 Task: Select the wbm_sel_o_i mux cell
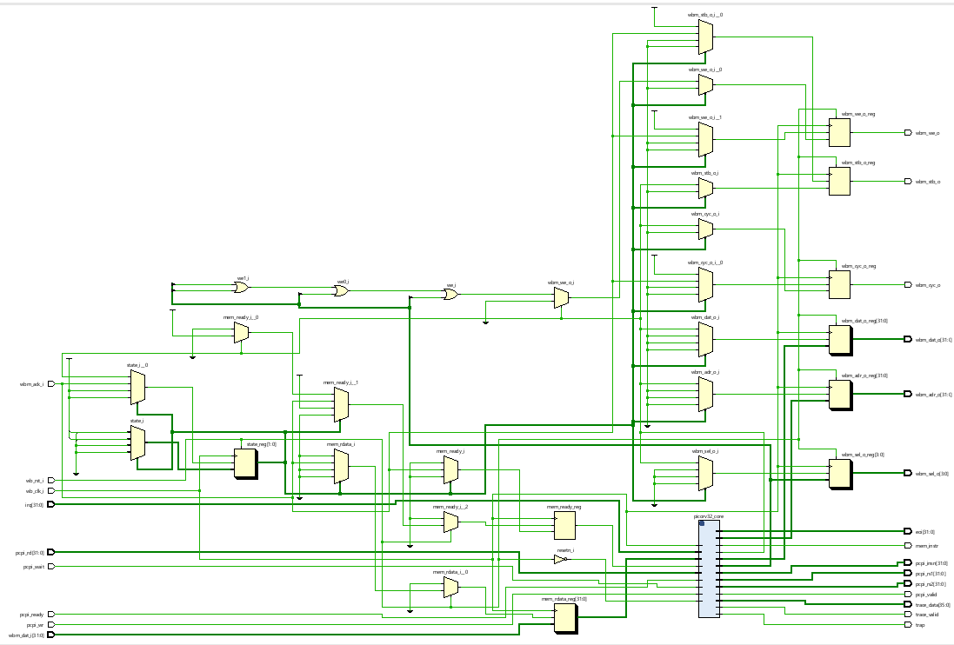tap(706, 473)
